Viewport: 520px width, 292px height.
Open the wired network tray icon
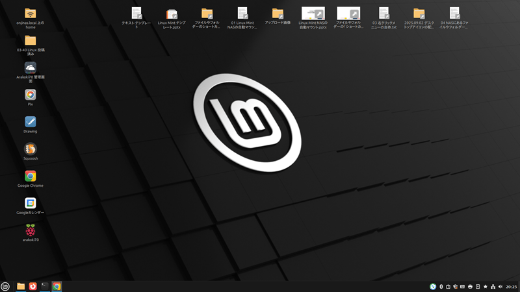coord(493,287)
